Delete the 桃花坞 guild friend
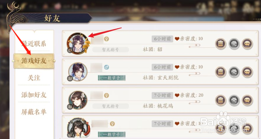Viewport: 261px width, 139px height. pos(221,100)
